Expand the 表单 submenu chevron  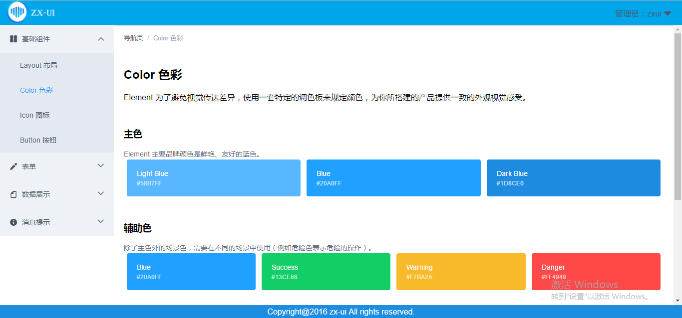101,165
